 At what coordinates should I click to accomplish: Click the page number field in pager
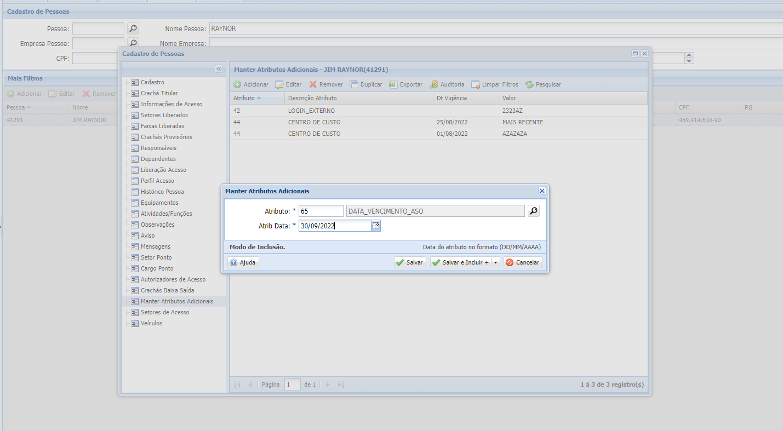pyautogui.click(x=293, y=384)
